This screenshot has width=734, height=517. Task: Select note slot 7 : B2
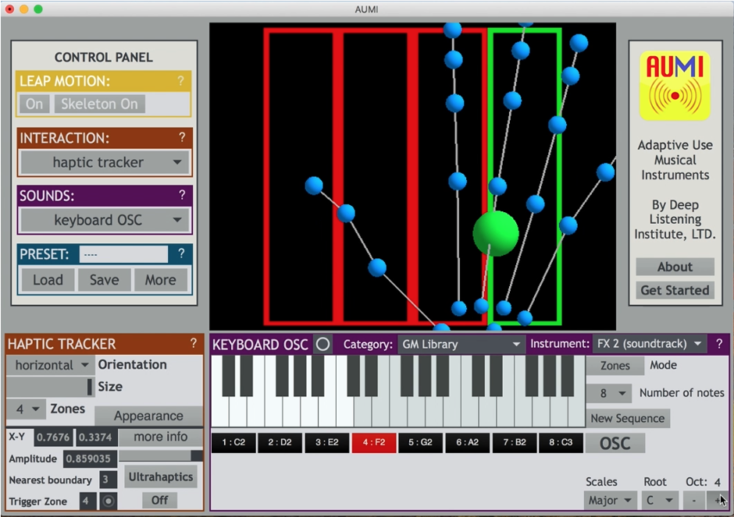click(x=514, y=443)
